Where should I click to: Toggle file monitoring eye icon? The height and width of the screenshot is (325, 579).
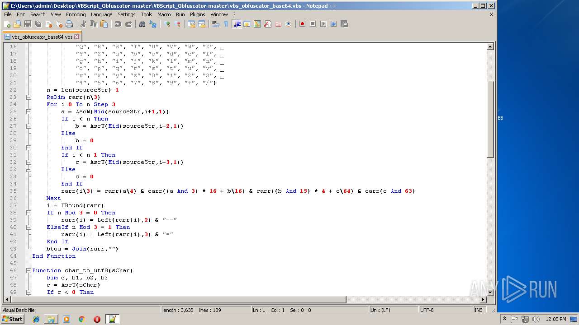click(x=289, y=24)
